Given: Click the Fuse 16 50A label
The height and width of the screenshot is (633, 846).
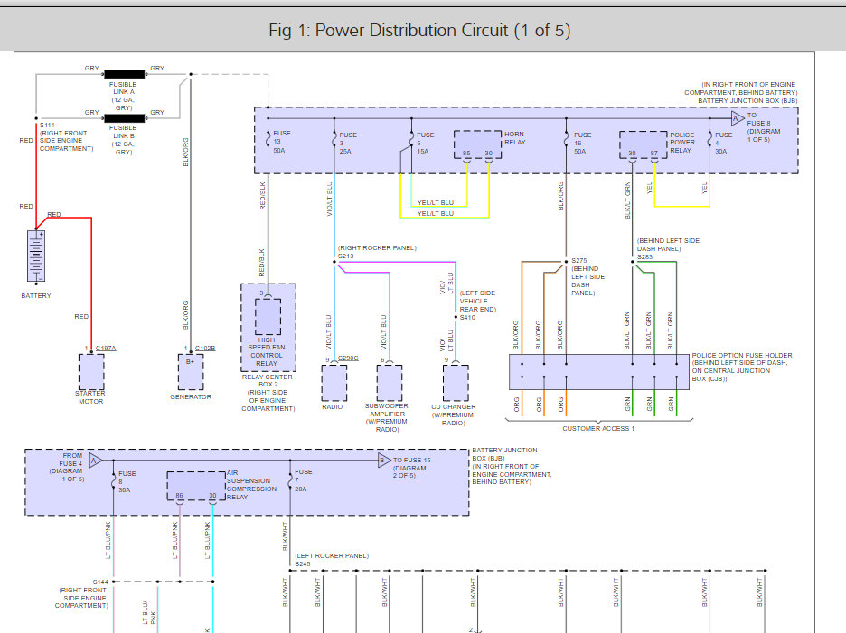Looking at the screenshot, I should click(582, 144).
